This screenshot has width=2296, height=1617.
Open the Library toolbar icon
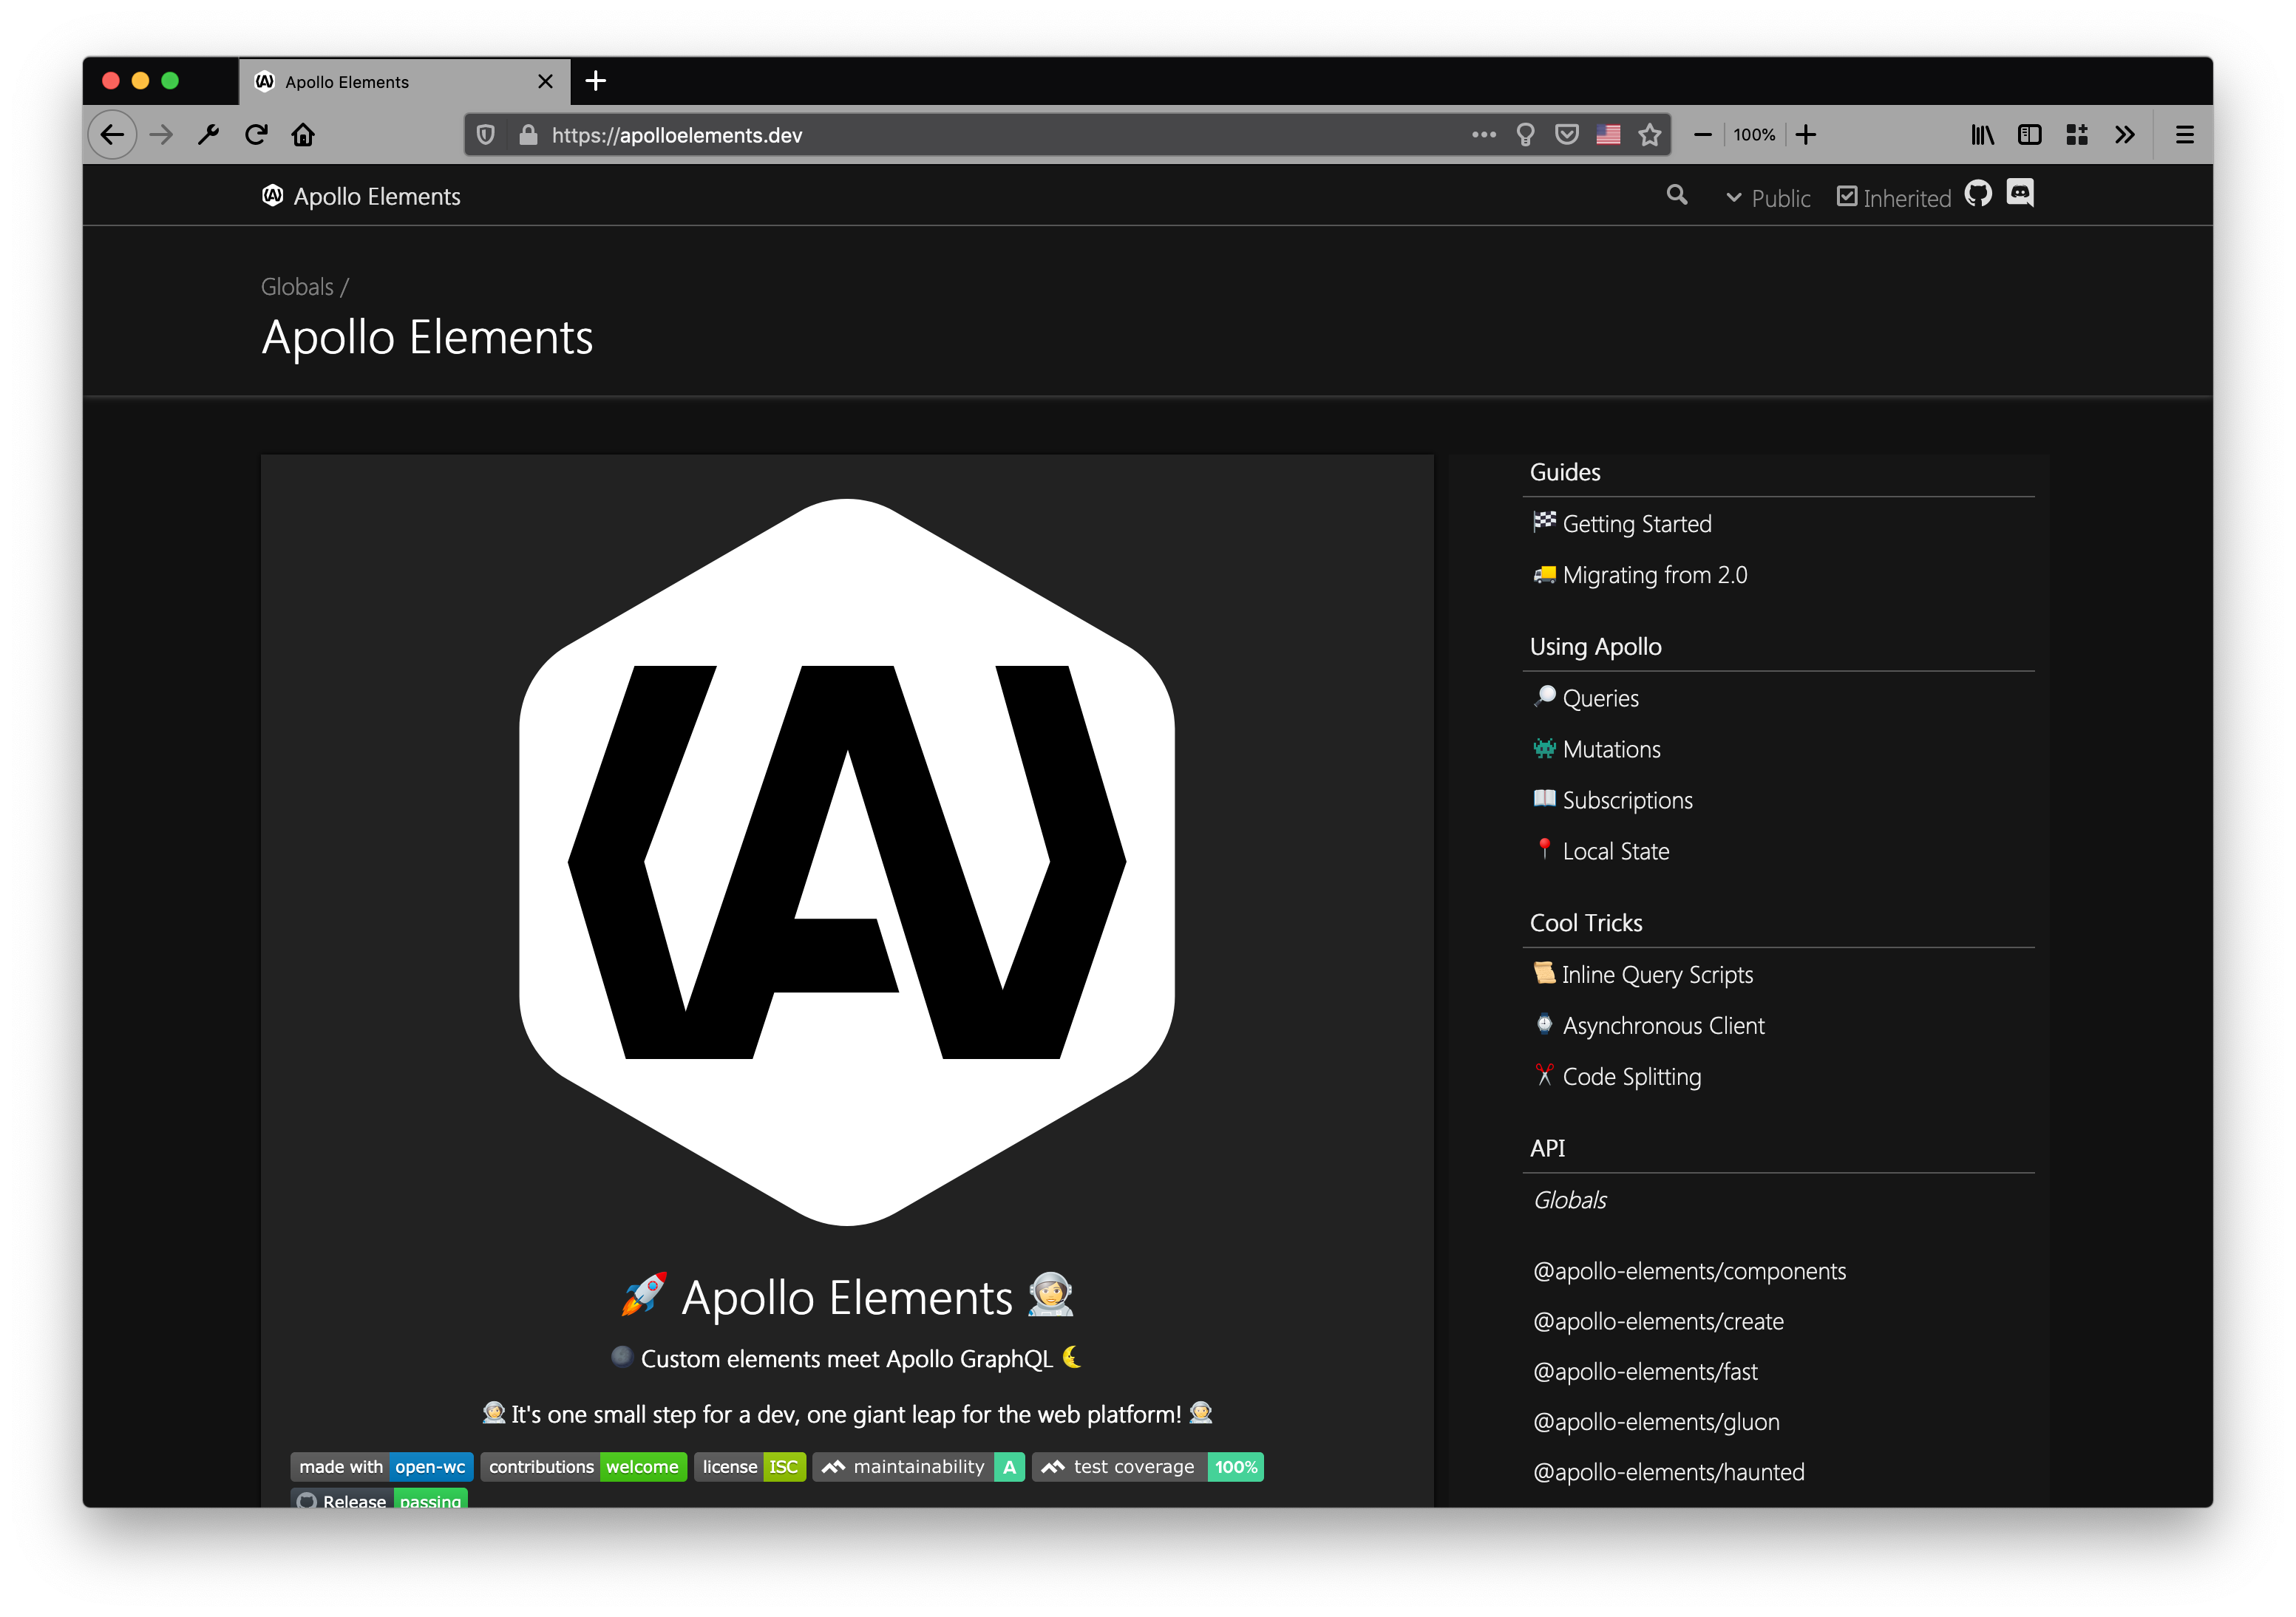coord(1982,135)
